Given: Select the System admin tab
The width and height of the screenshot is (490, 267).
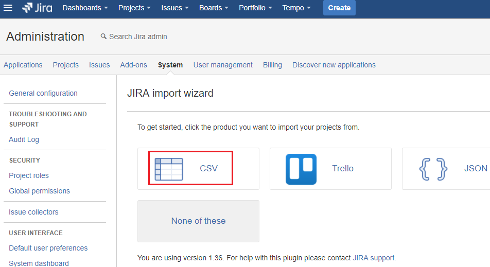Looking at the screenshot, I should coord(170,65).
